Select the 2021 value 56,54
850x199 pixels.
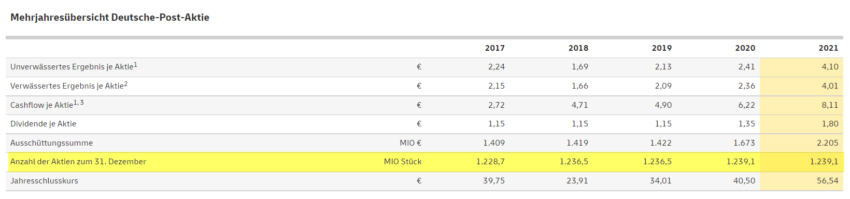coord(827,181)
